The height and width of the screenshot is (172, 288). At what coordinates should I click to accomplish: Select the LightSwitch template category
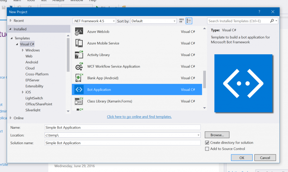(x=34, y=98)
